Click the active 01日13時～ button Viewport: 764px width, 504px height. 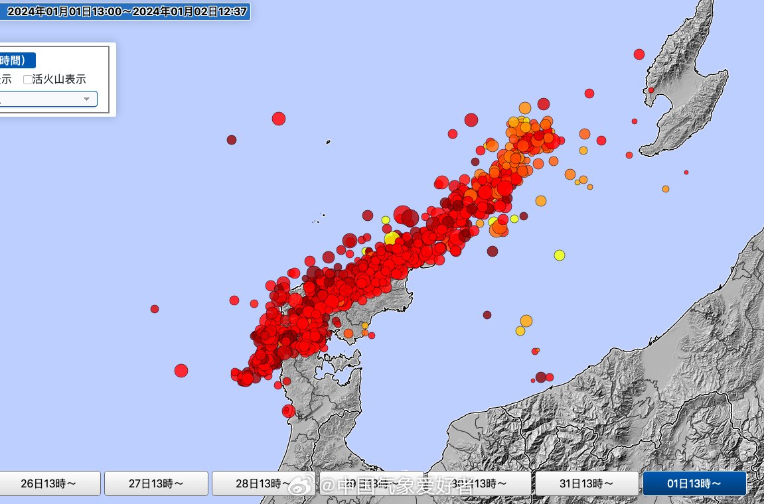tap(694, 483)
